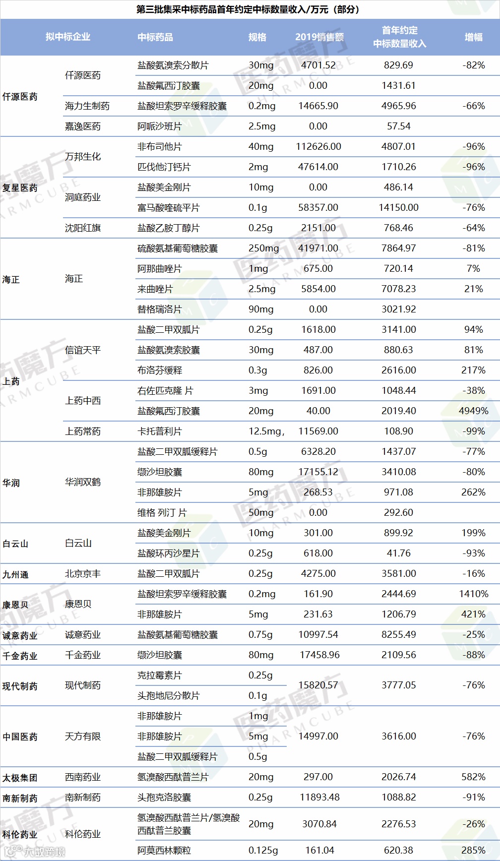Click the 科伦药业 company cell in second column
The width and height of the screenshot is (500, 861).
[83, 834]
